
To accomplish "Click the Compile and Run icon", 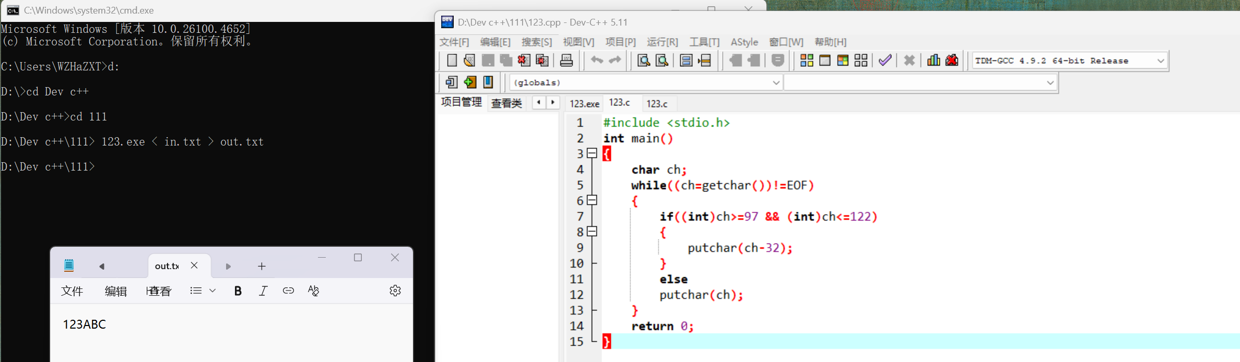I will point(843,61).
